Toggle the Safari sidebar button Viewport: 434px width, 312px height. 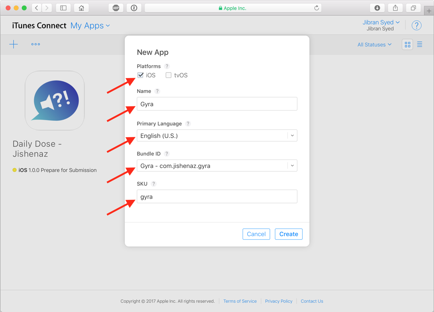coord(63,8)
